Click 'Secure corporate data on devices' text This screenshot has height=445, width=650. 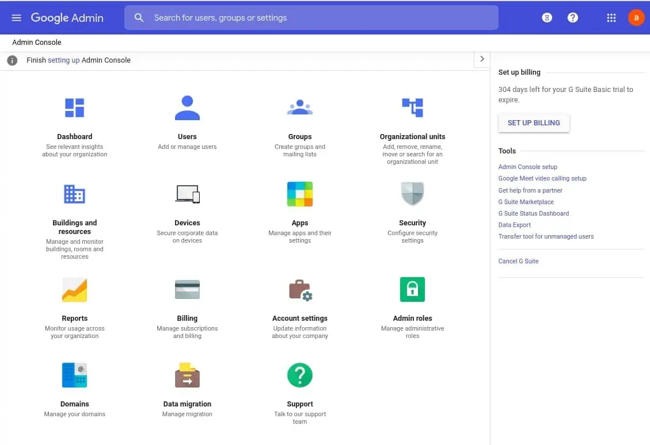tap(187, 237)
